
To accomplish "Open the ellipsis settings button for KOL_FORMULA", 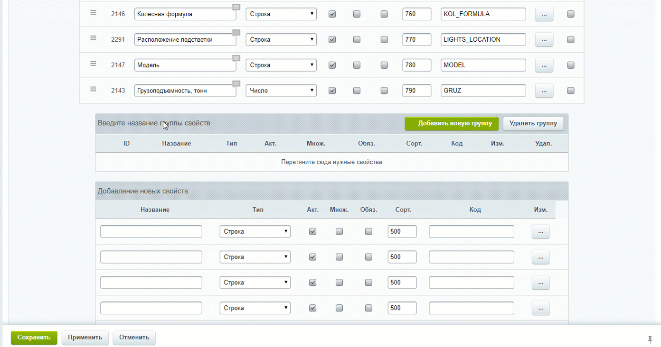I will (x=544, y=14).
